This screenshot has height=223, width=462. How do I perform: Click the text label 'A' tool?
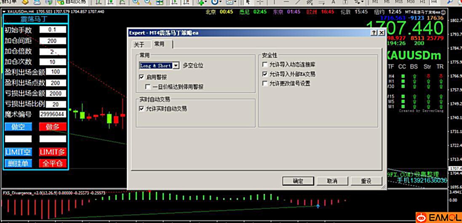coord(333,2)
